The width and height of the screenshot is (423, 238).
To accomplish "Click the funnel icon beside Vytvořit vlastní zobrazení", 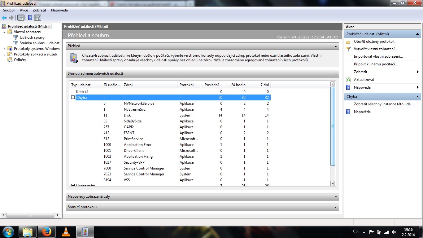I will [x=348, y=49].
